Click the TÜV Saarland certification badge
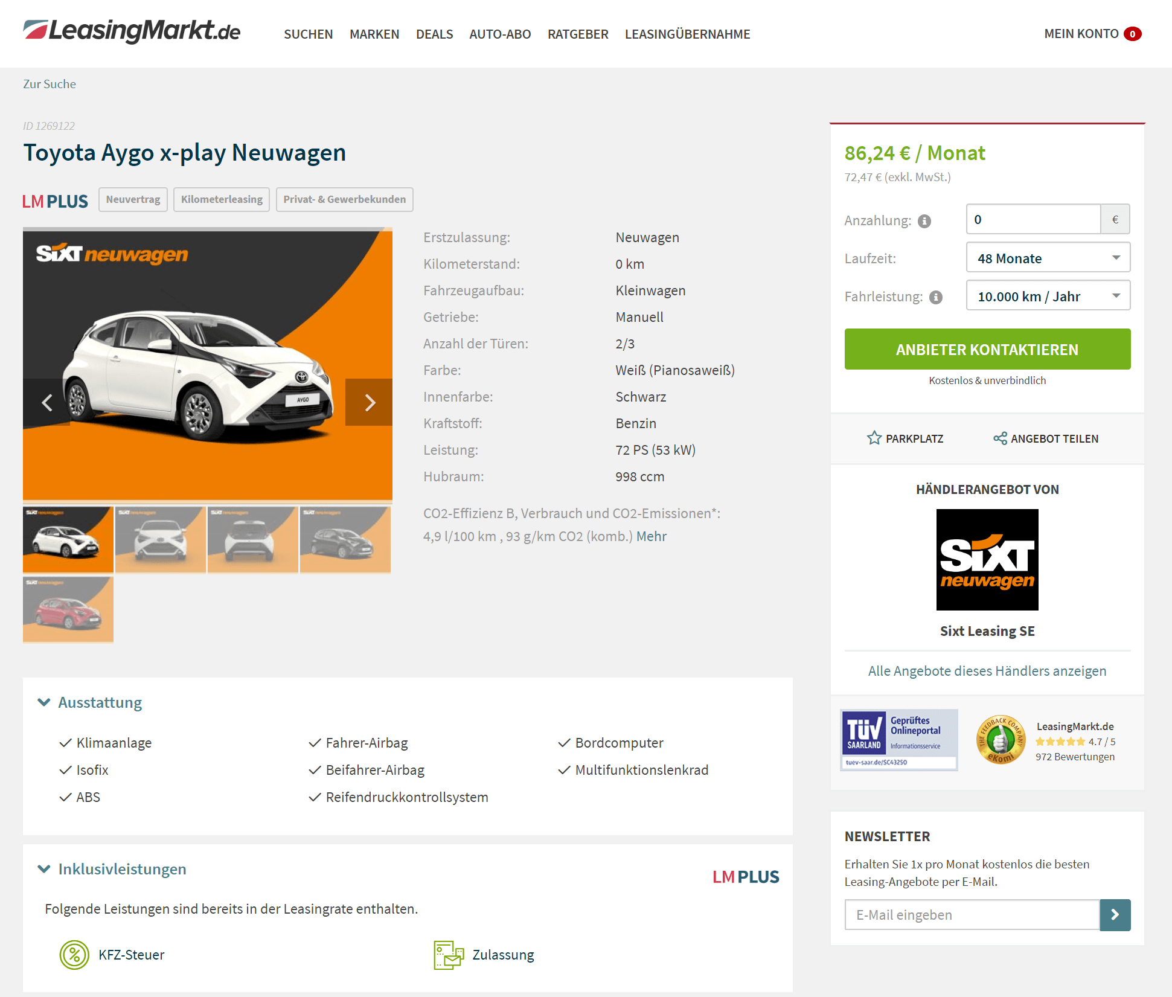Viewport: 1172px width, 997px height. [899, 740]
